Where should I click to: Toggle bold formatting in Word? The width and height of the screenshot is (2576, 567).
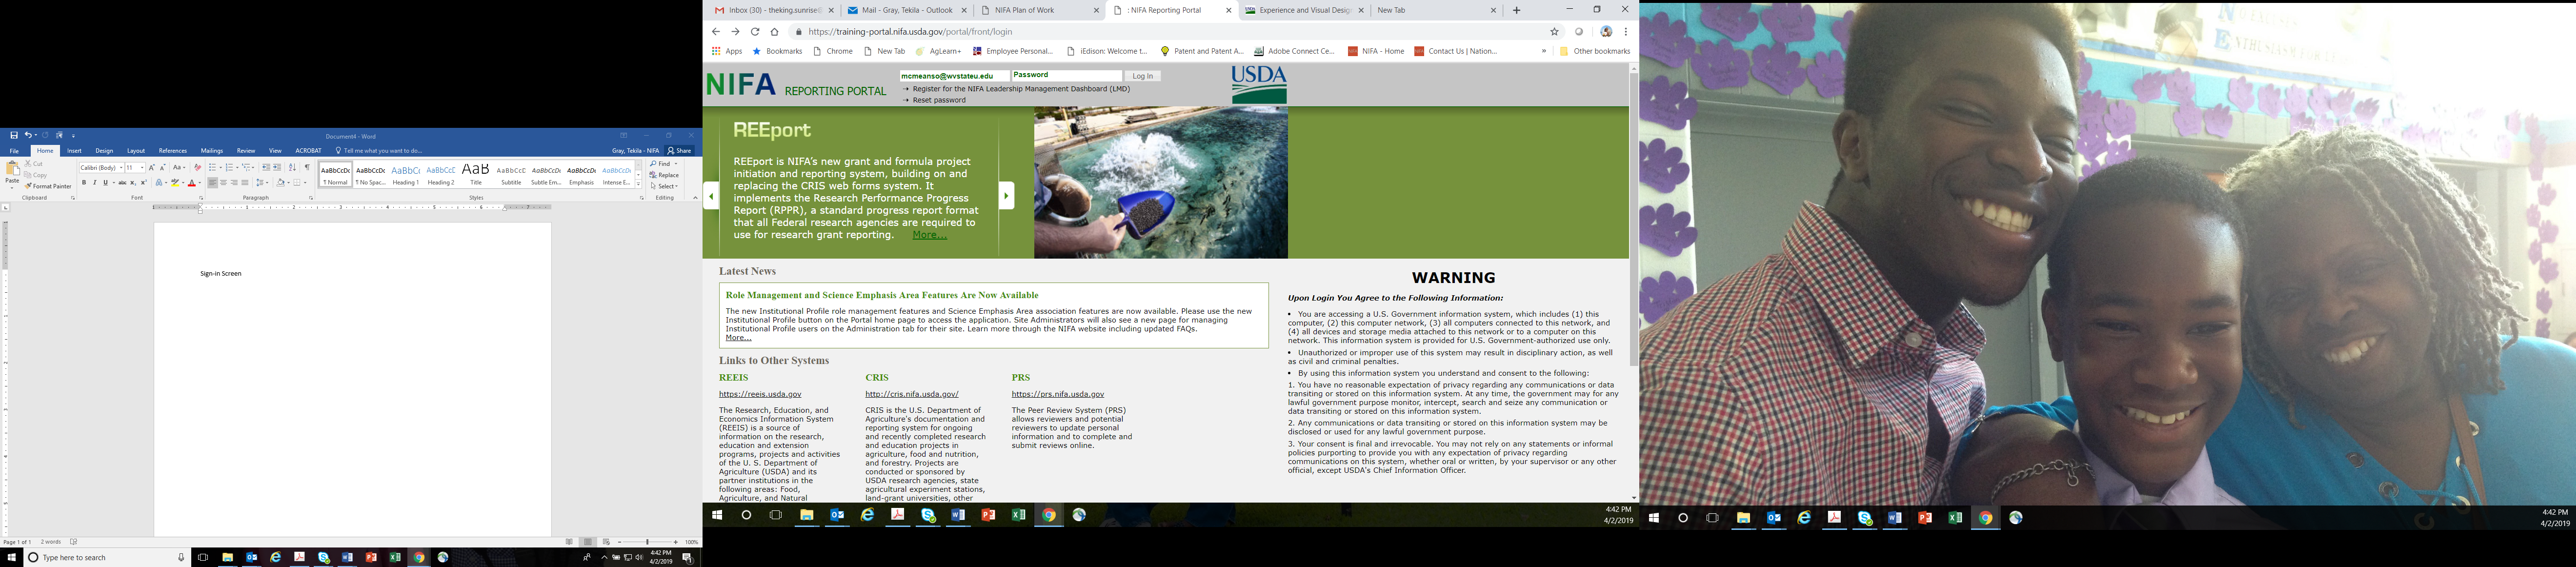tap(84, 183)
